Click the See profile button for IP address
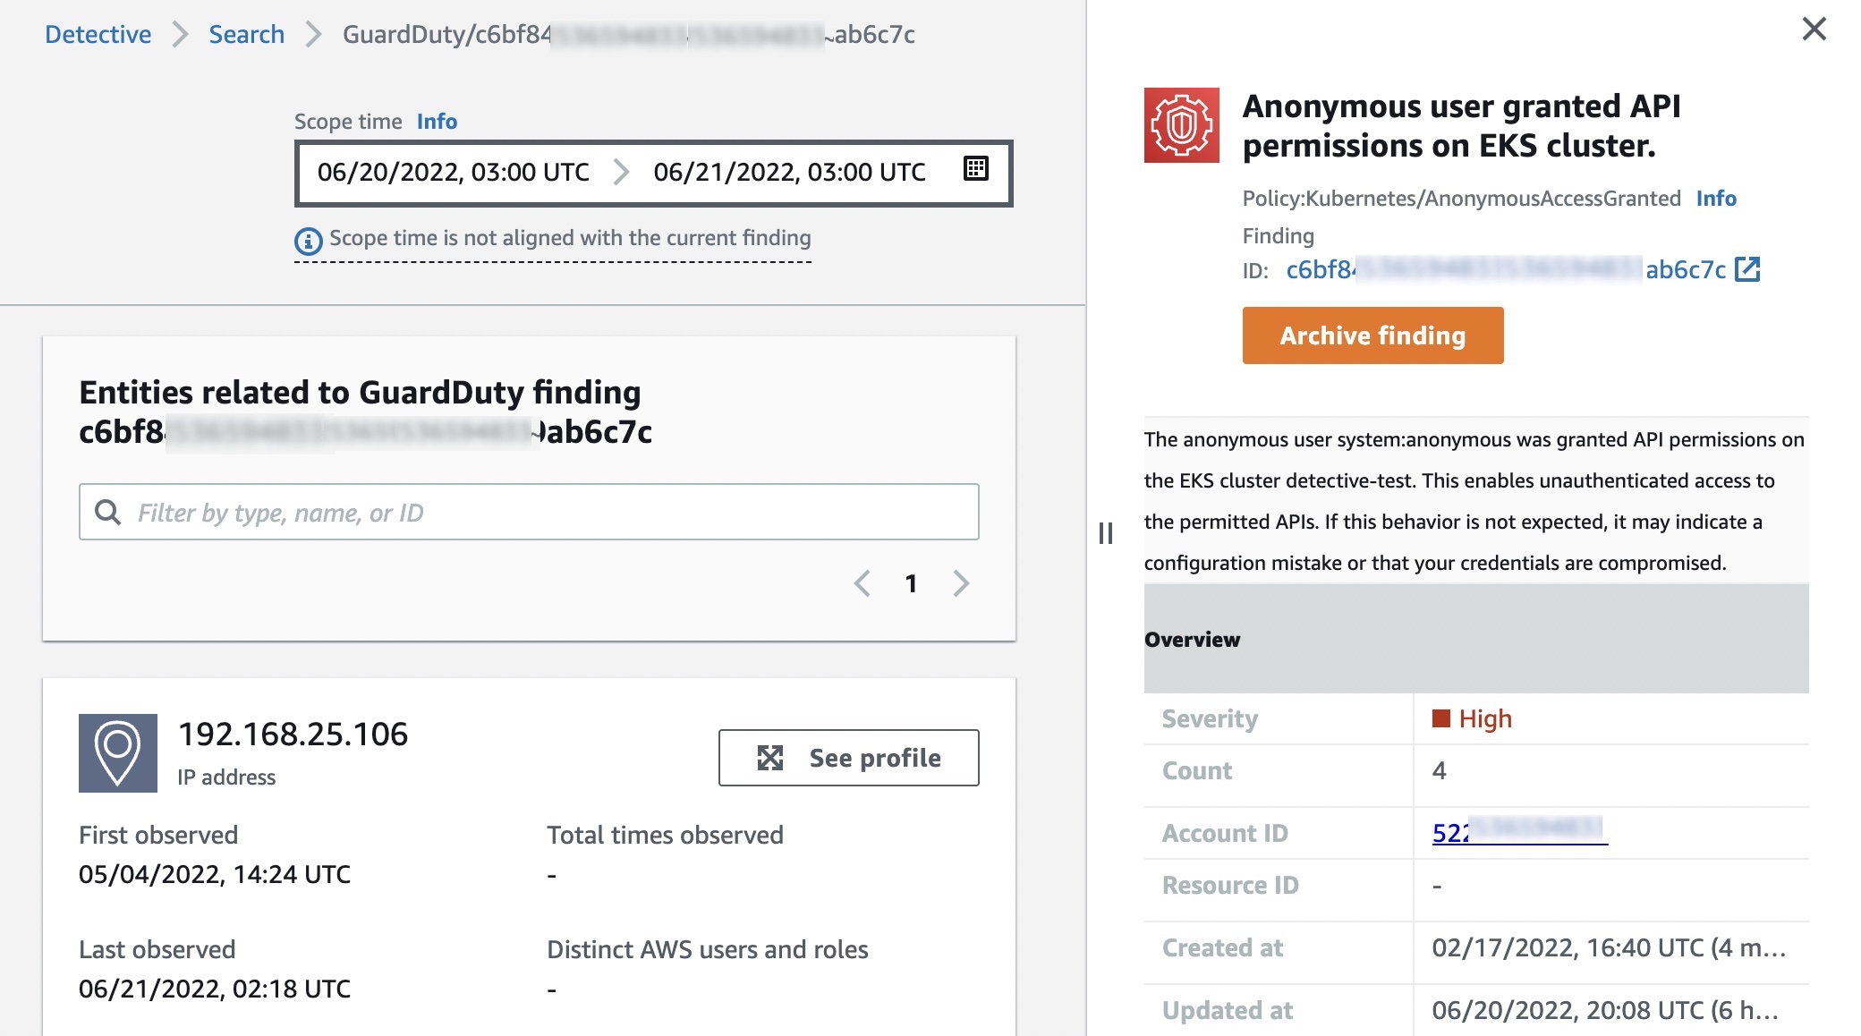Image resolution: width=1861 pixels, height=1036 pixels. (x=848, y=757)
